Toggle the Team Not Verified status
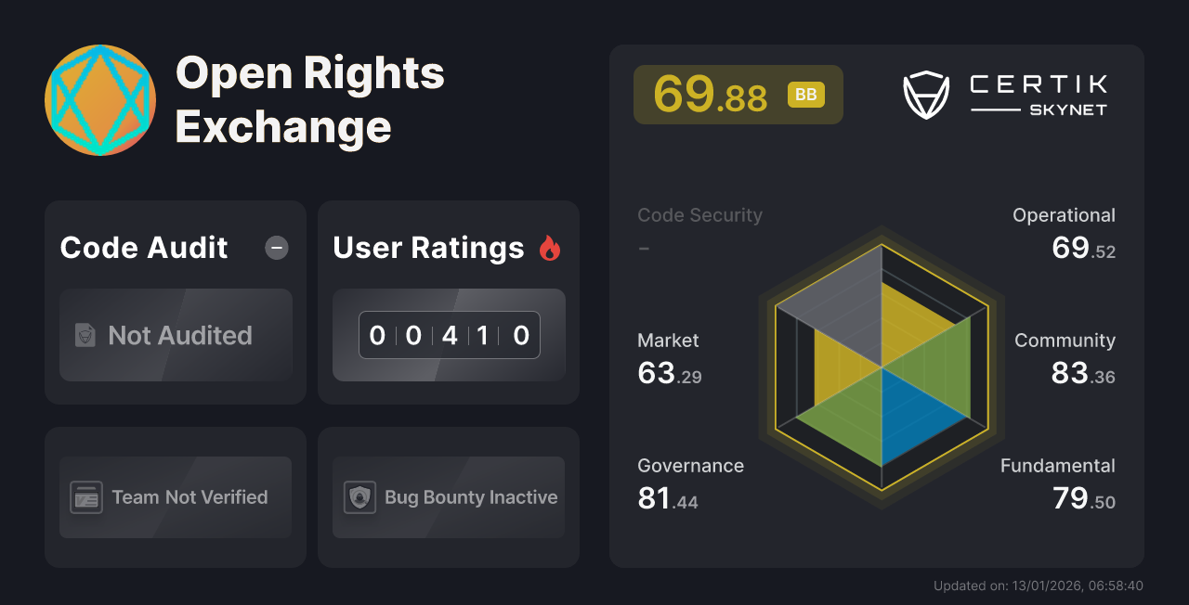The width and height of the screenshot is (1189, 605). [x=176, y=497]
